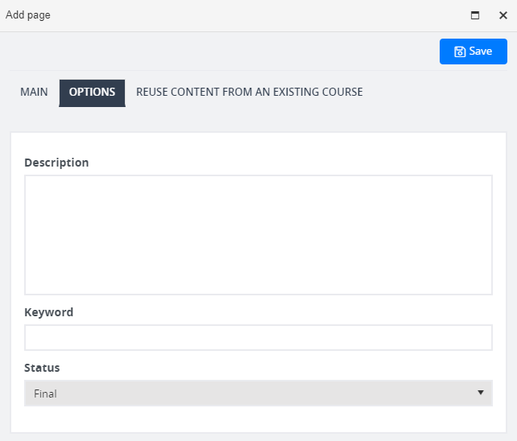Image resolution: width=517 pixels, height=441 pixels.
Task: Click empty space left of Save button
Action: point(224,52)
